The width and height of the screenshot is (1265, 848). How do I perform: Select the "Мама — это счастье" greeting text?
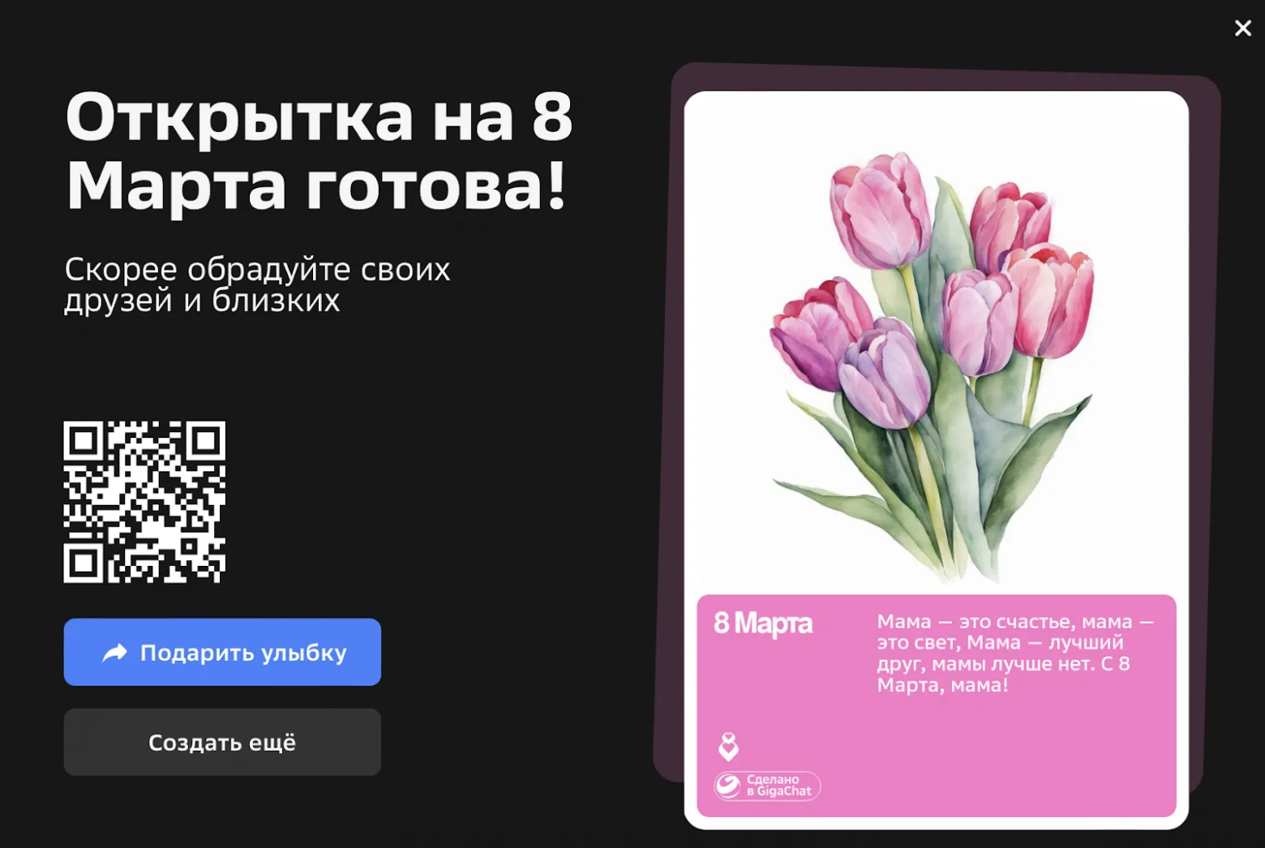click(1014, 653)
